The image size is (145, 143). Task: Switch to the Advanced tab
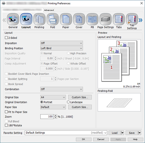49,10
